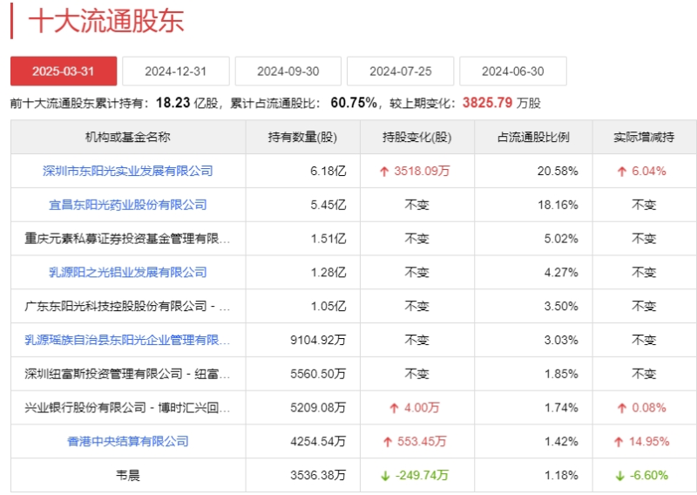Image resolution: width=697 pixels, height=495 pixels.
Task: Select the 2024-06-30 date tab
Action: pyautogui.click(x=512, y=71)
